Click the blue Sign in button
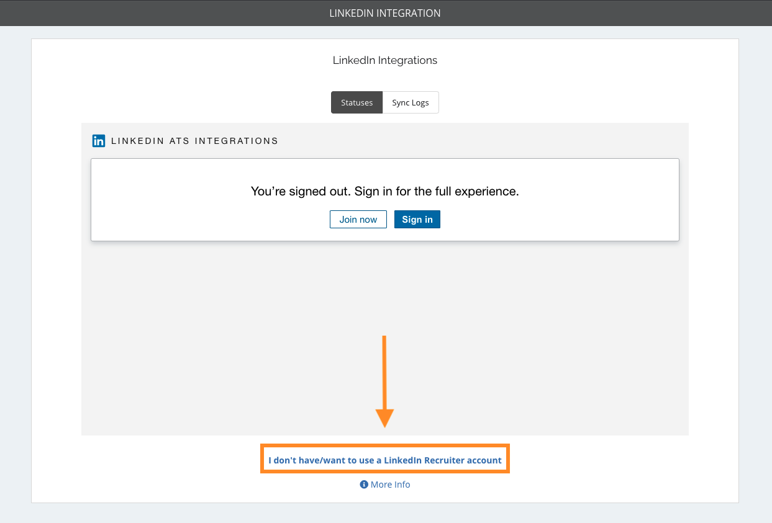 click(417, 220)
